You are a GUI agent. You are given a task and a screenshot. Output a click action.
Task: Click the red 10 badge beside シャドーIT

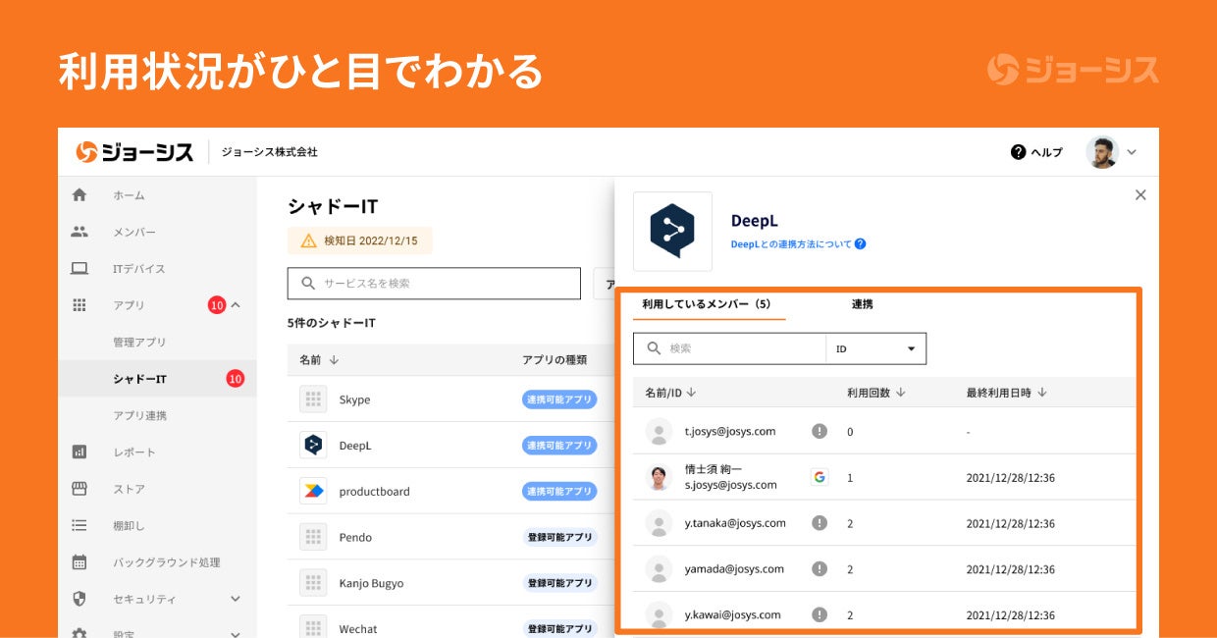point(235,379)
